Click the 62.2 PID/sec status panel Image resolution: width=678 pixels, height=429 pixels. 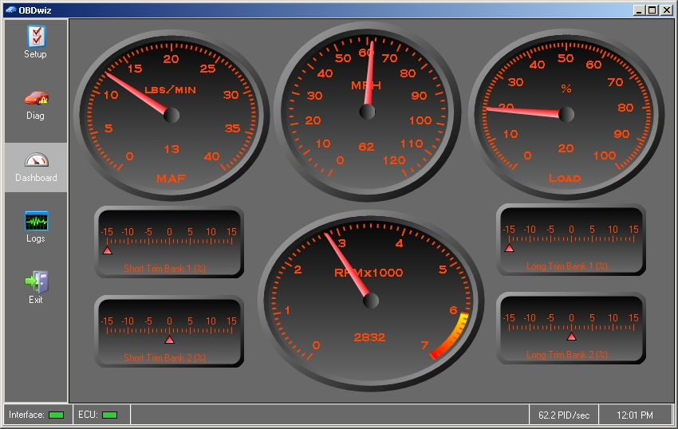564,415
